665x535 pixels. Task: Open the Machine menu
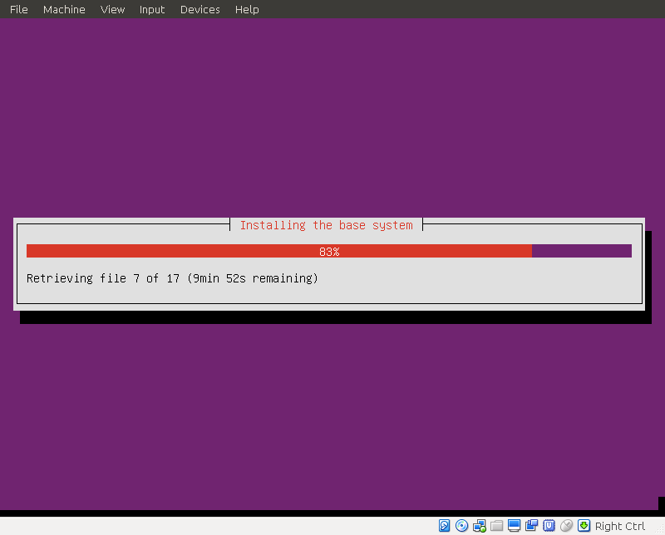pos(64,10)
